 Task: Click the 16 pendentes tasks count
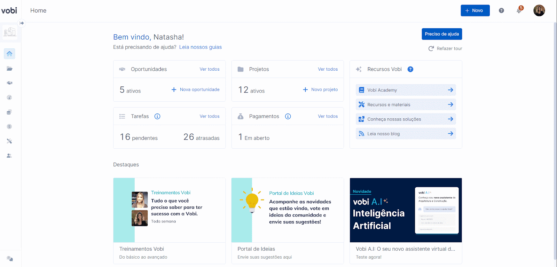(x=139, y=137)
